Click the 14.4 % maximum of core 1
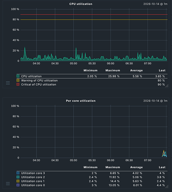The width and height of the screenshot is (172, 192). click(x=115, y=181)
